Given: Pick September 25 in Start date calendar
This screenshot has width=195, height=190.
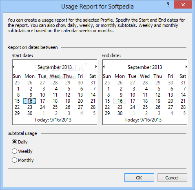Looking at the screenshot, I should click(x=55, y=107).
